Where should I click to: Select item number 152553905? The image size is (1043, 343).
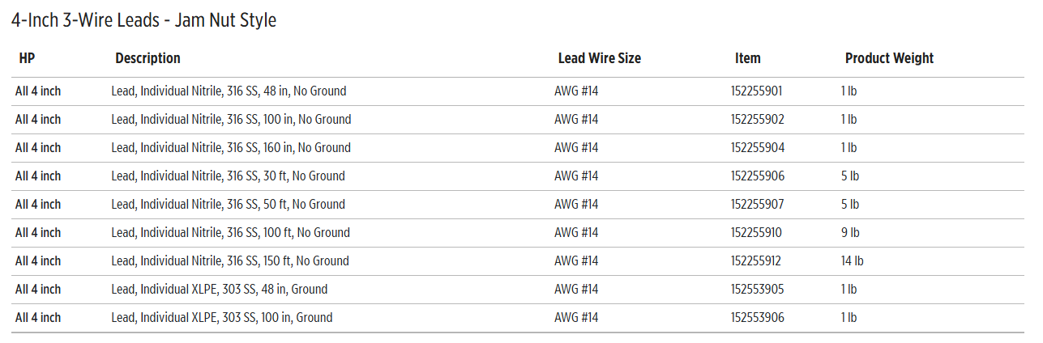758,290
